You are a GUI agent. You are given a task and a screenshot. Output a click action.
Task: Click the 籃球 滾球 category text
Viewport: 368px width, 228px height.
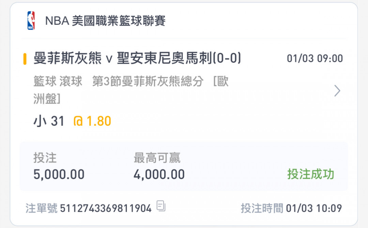tap(58, 82)
